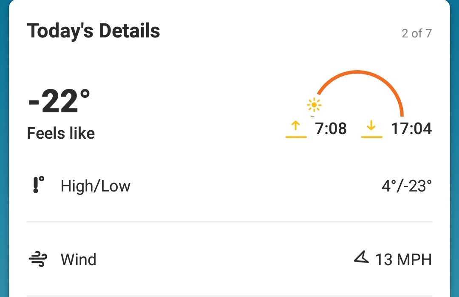Tap the thermometer icon beside High/Low
This screenshot has height=297, width=459.
(x=38, y=186)
